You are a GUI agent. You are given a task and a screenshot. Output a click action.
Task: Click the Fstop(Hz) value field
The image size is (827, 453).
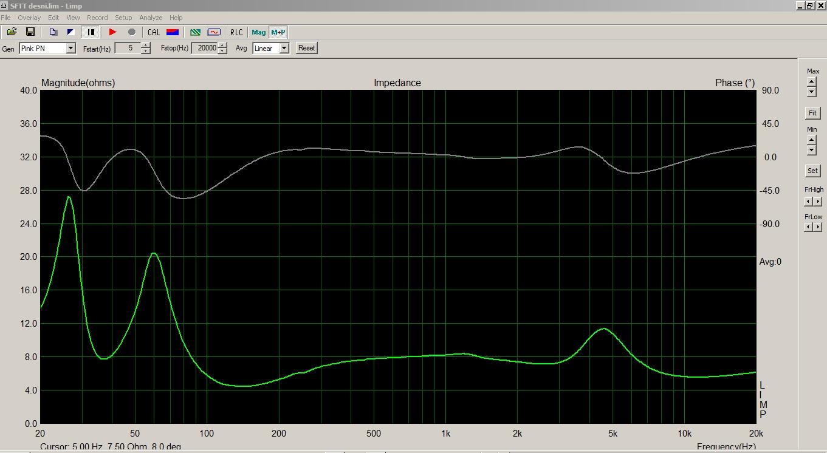pyautogui.click(x=205, y=49)
